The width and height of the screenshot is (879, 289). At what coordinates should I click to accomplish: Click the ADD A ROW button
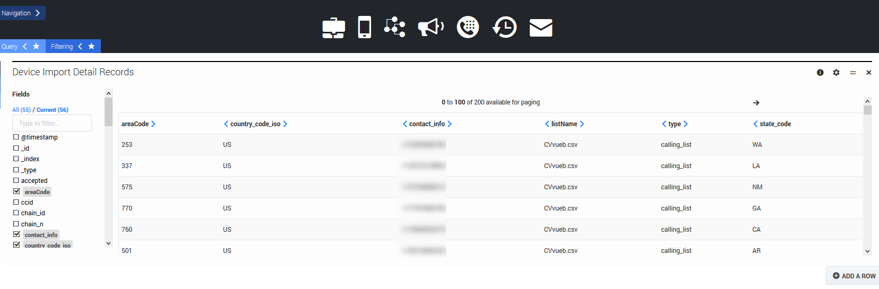click(854, 276)
